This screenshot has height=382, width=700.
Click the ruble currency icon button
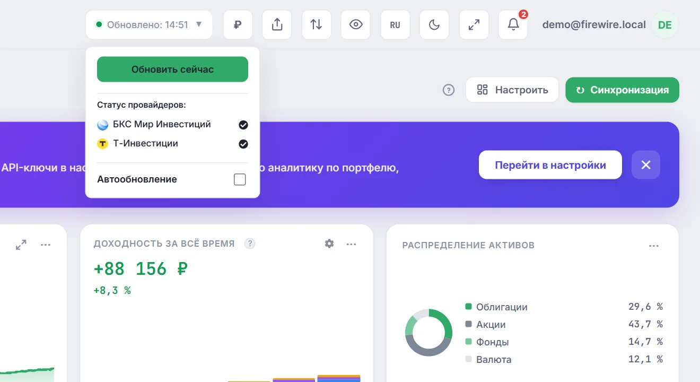point(238,24)
